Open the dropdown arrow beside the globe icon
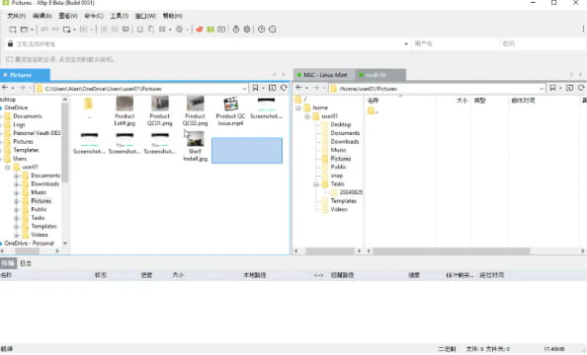587x355 pixels. tap(187, 30)
